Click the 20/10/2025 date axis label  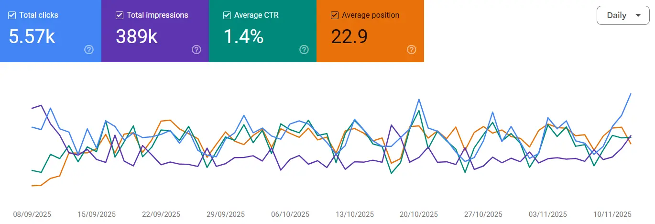click(419, 214)
